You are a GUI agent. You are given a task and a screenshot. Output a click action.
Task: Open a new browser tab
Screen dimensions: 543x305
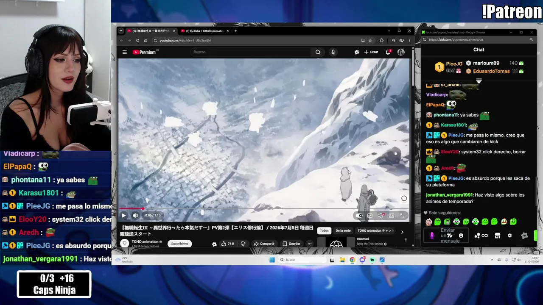236,31
